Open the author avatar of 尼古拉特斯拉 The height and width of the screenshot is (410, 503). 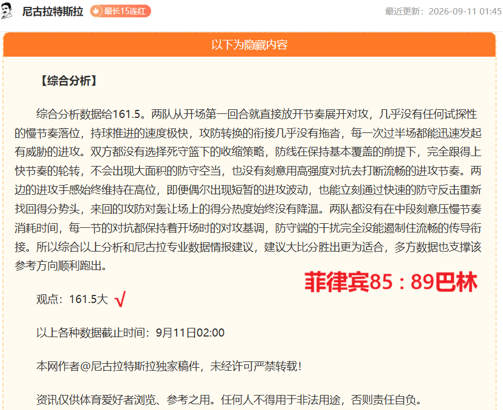pos(6,11)
